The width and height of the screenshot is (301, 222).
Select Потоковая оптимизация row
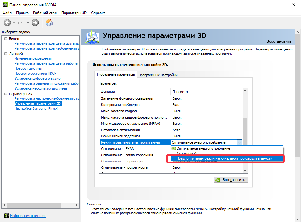tap(171, 130)
